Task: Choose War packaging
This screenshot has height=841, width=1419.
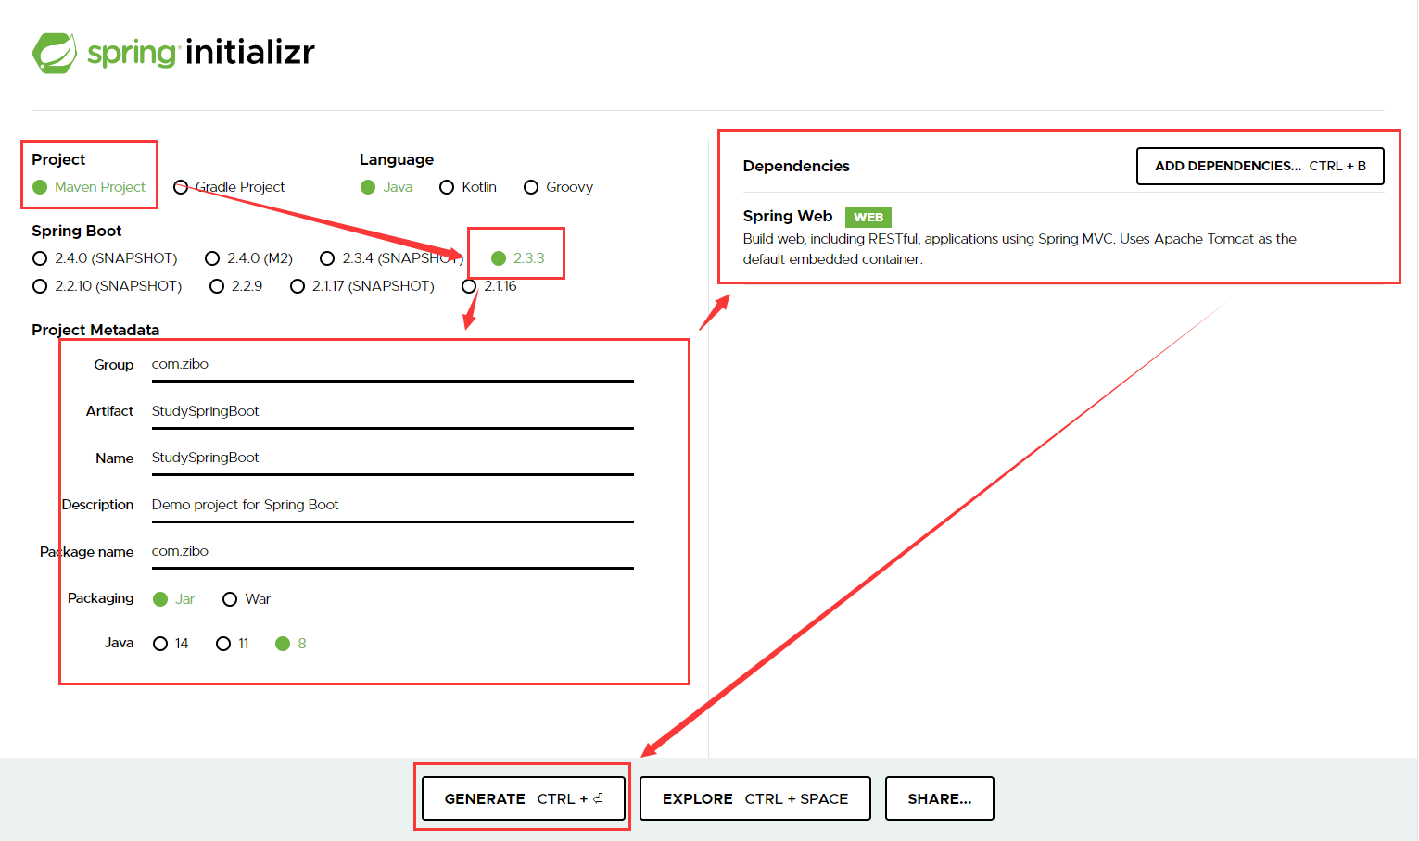Action: click(x=247, y=599)
